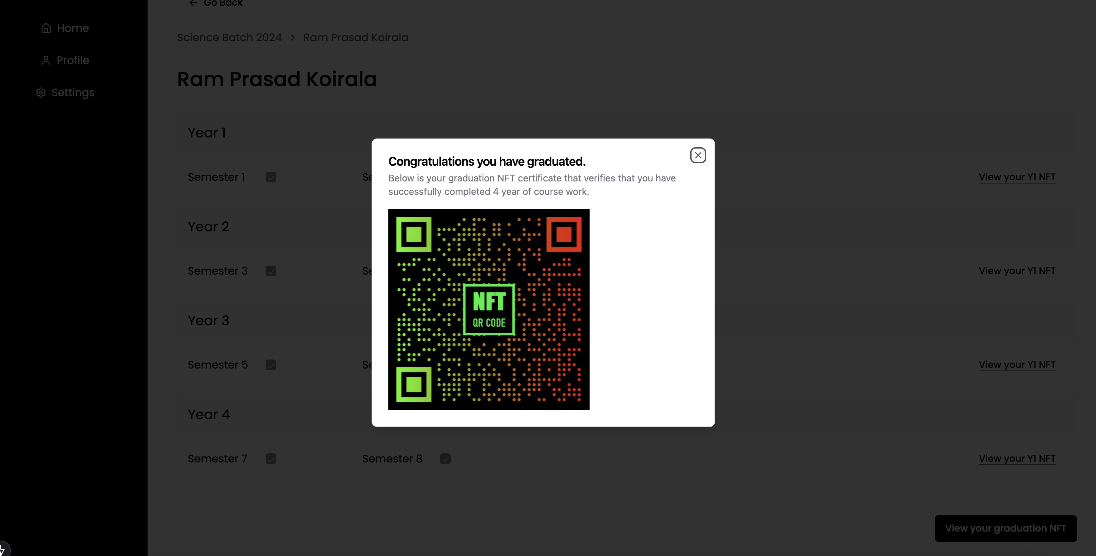Viewport: 1096px width, 556px height.
Task: Click View your graduation NFT button
Action: [x=1005, y=529]
